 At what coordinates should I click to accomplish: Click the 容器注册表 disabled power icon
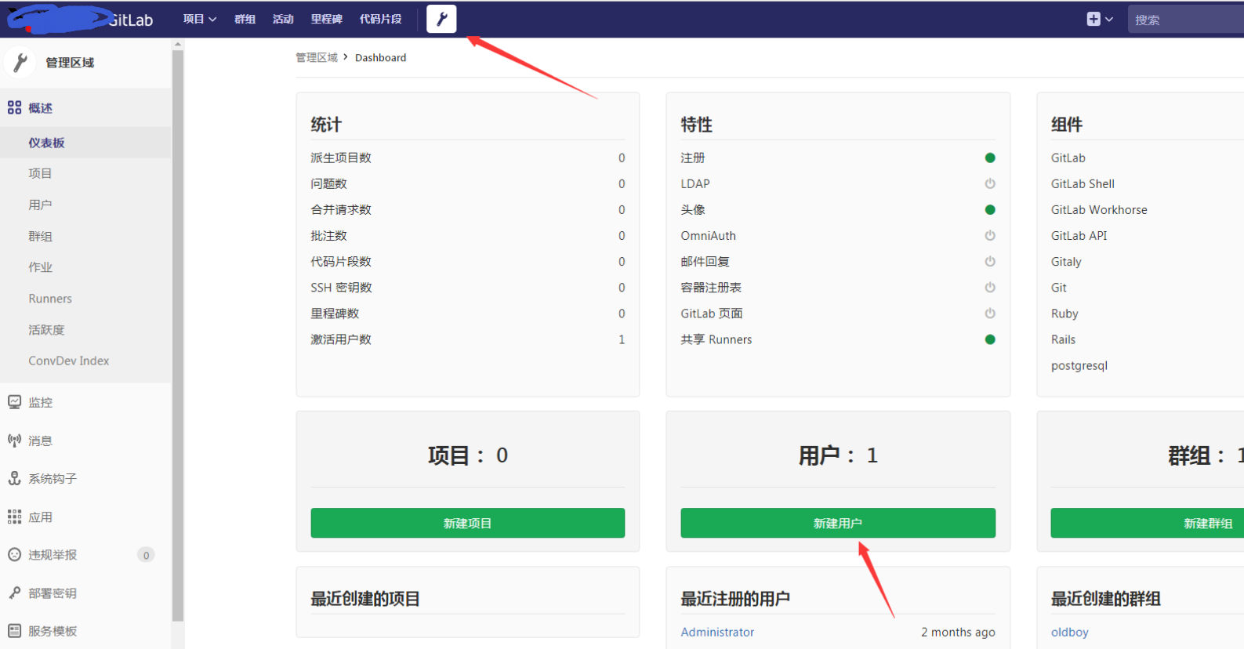pos(990,287)
